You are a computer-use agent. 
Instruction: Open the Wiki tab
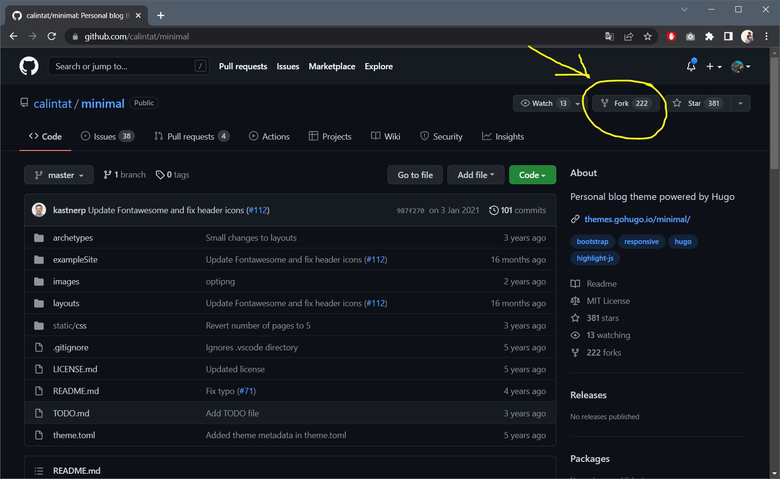pos(385,136)
